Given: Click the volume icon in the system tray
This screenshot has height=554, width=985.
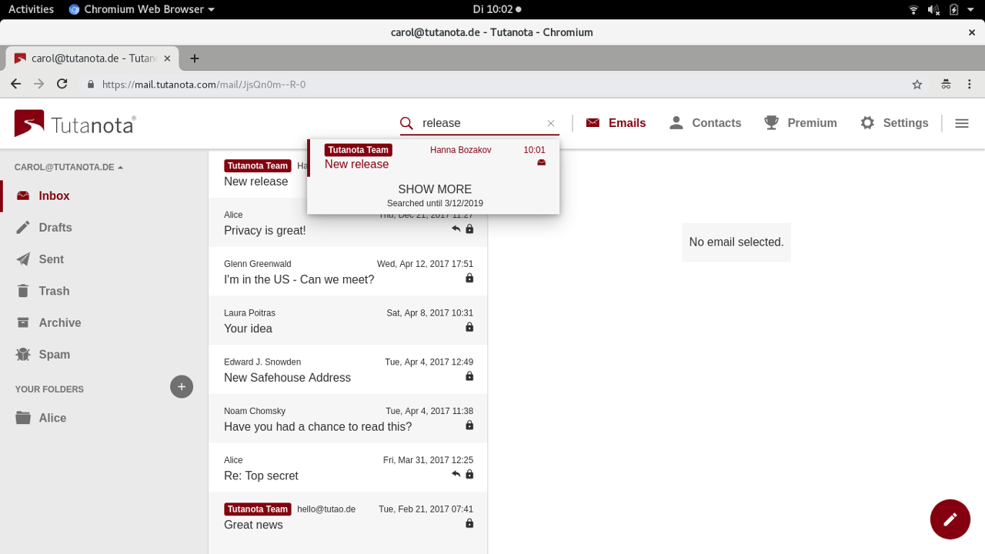Looking at the screenshot, I should [x=933, y=9].
